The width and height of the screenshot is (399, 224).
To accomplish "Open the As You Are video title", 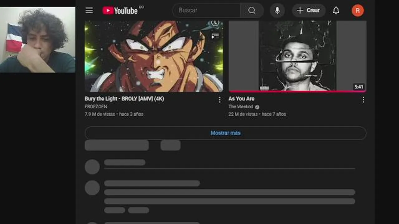I will [241, 99].
